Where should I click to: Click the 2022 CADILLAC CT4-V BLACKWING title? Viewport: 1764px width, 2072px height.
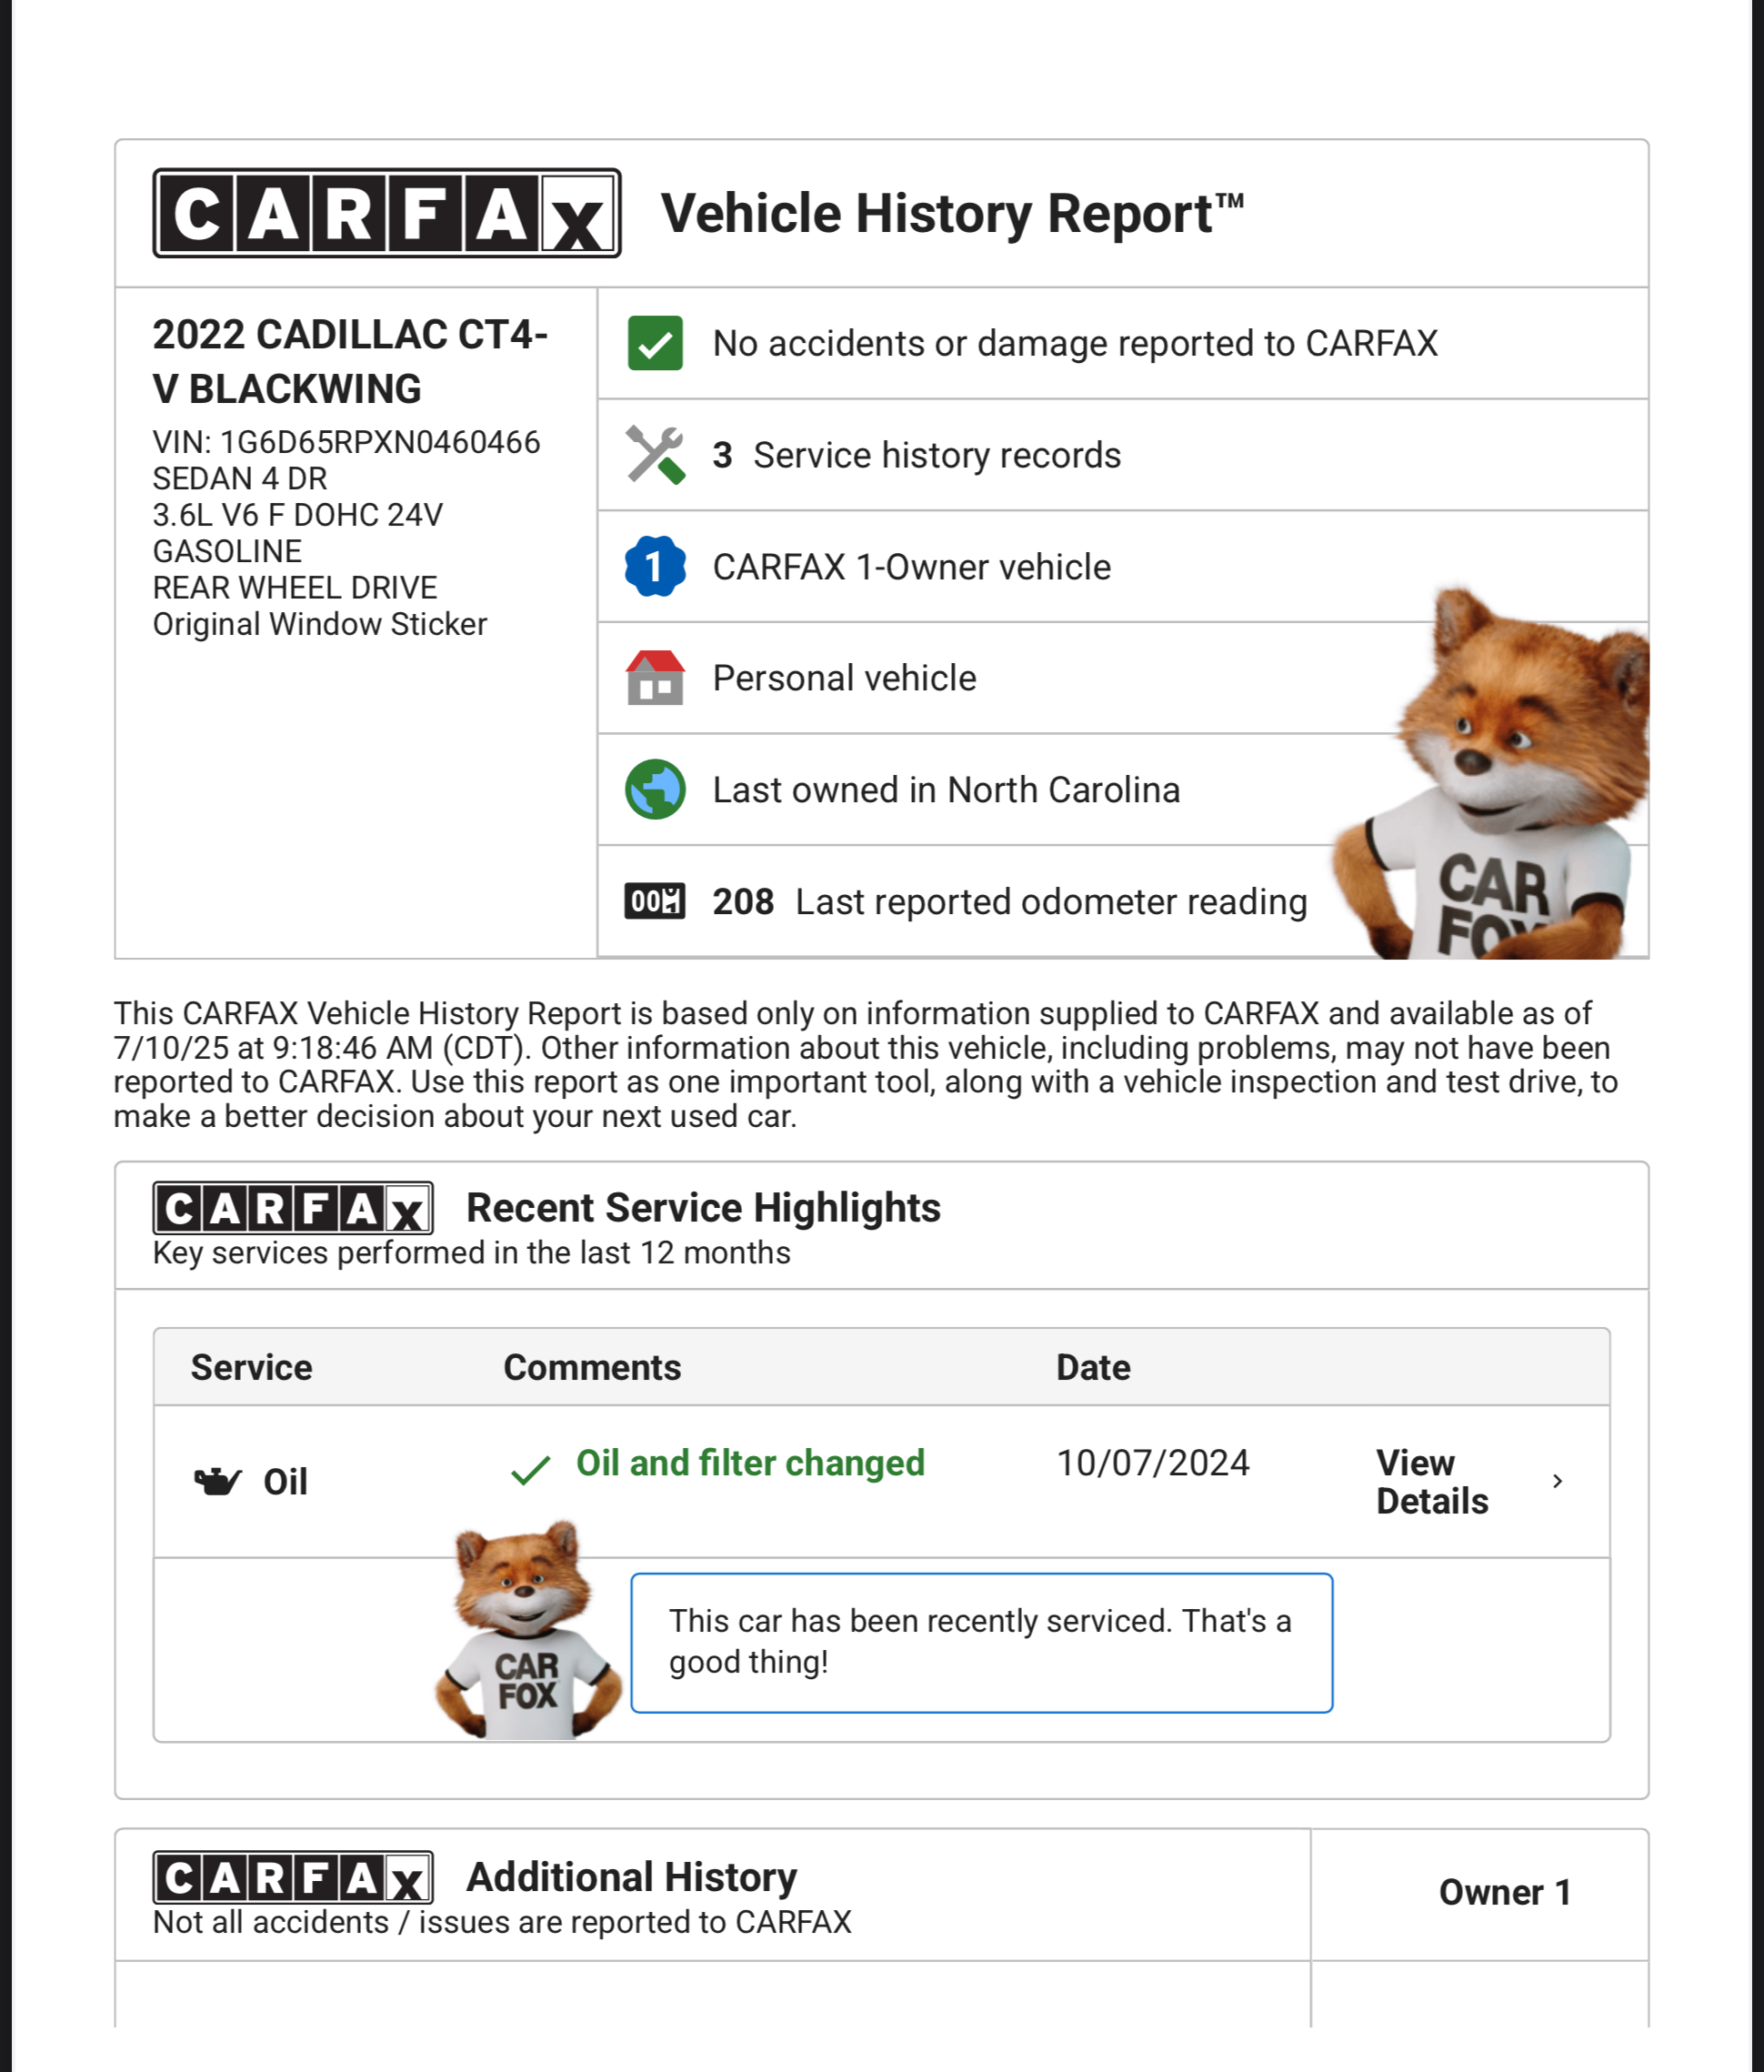click(x=350, y=361)
